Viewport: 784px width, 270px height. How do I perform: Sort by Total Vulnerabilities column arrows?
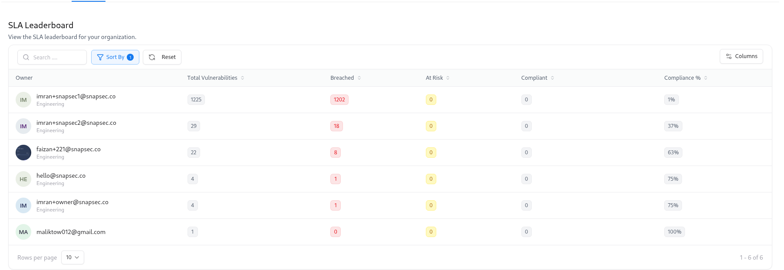tap(243, 78)
